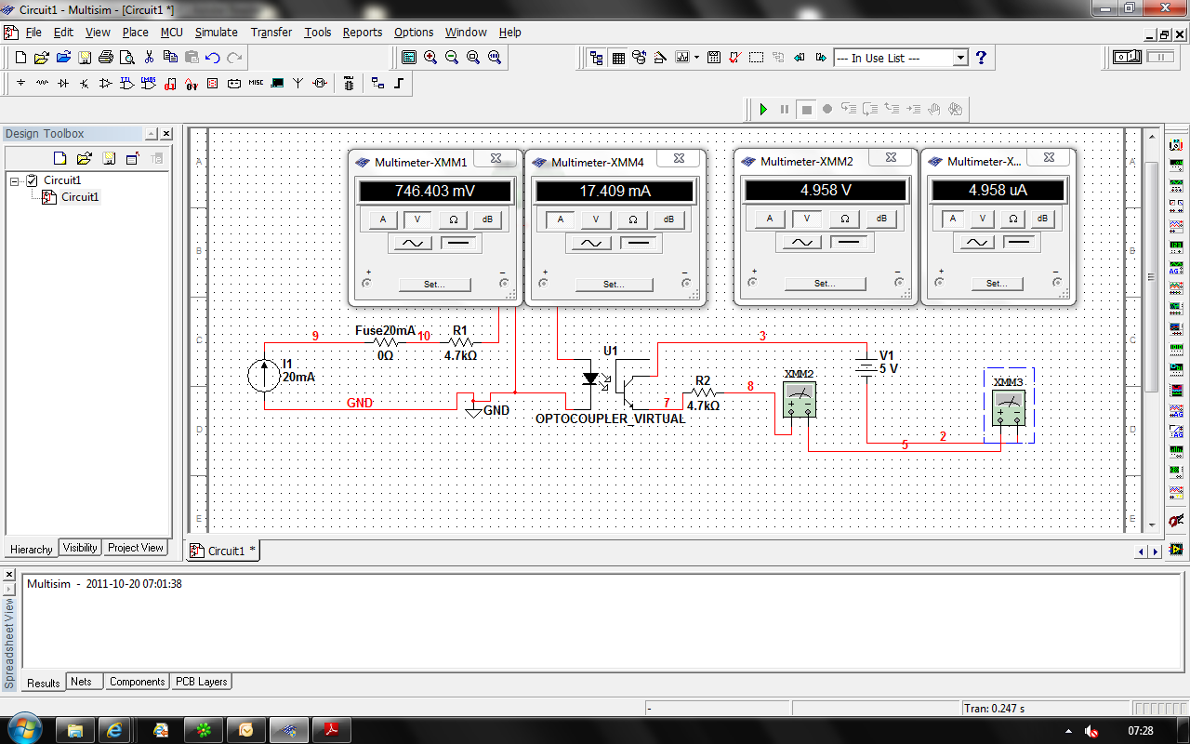The image size is (1190, 744).
Task: Open the MCU menu
Action: click(x=171, y=32)
